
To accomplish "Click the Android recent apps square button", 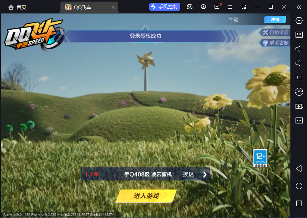I will click(299, 203).
